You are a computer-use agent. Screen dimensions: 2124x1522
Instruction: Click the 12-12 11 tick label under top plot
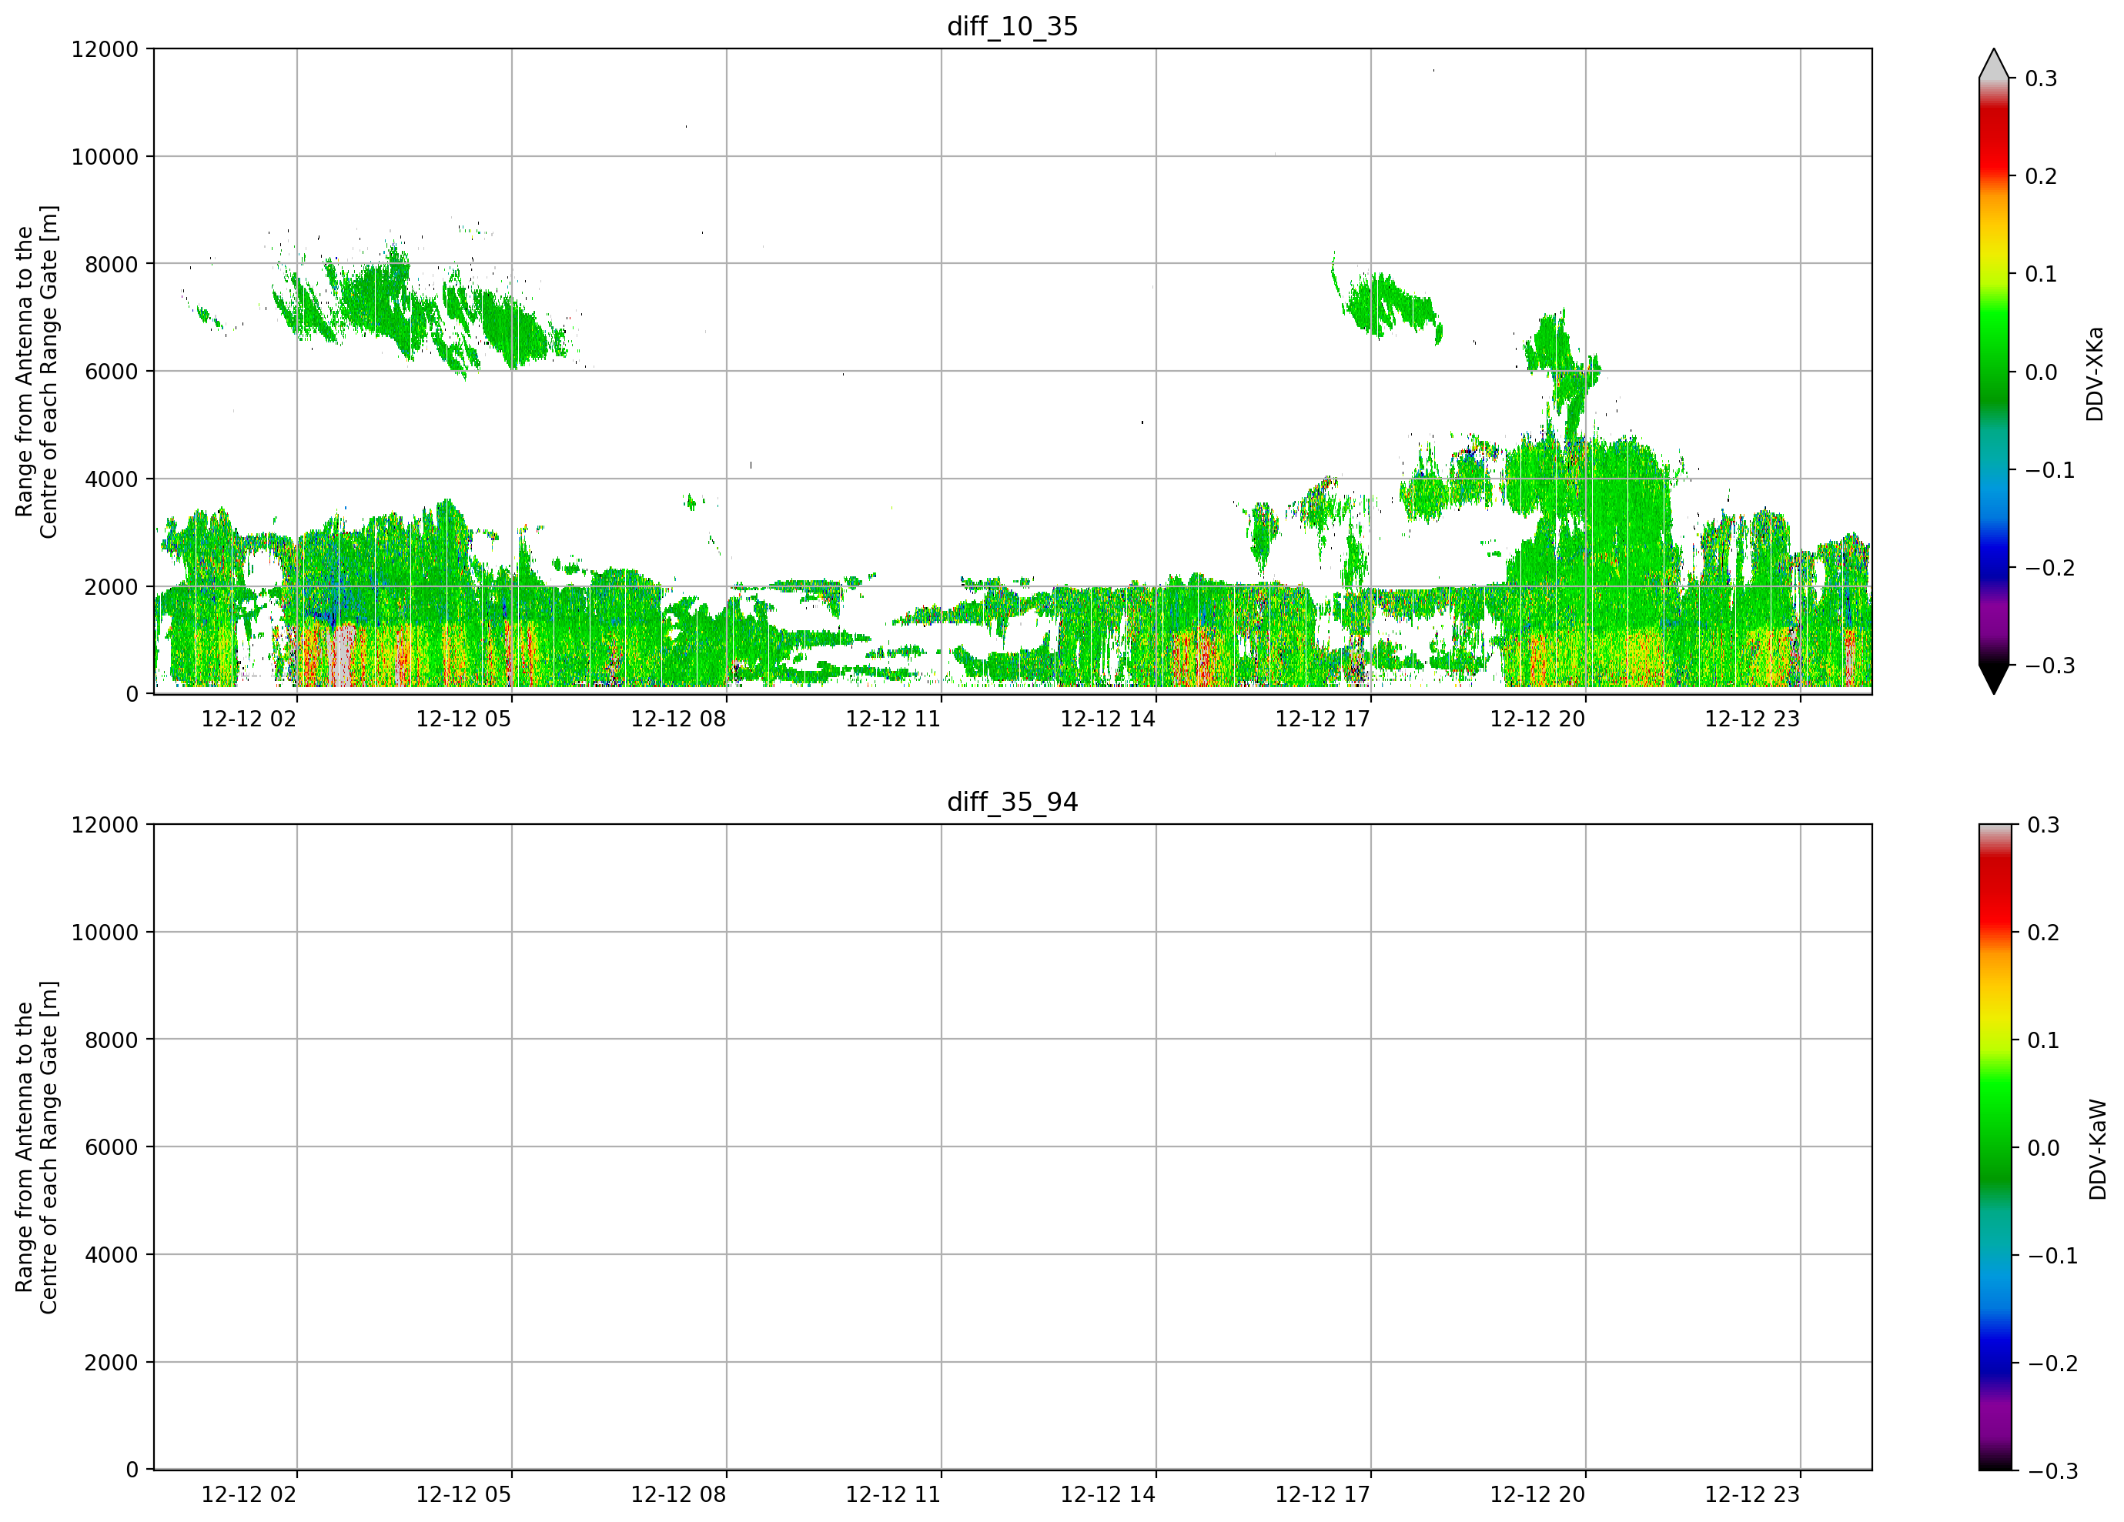point(892,719)
